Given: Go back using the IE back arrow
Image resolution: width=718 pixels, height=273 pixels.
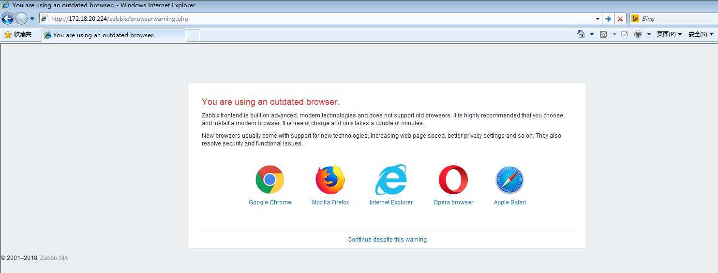Looking at the screenshot, I should (7, 19).
